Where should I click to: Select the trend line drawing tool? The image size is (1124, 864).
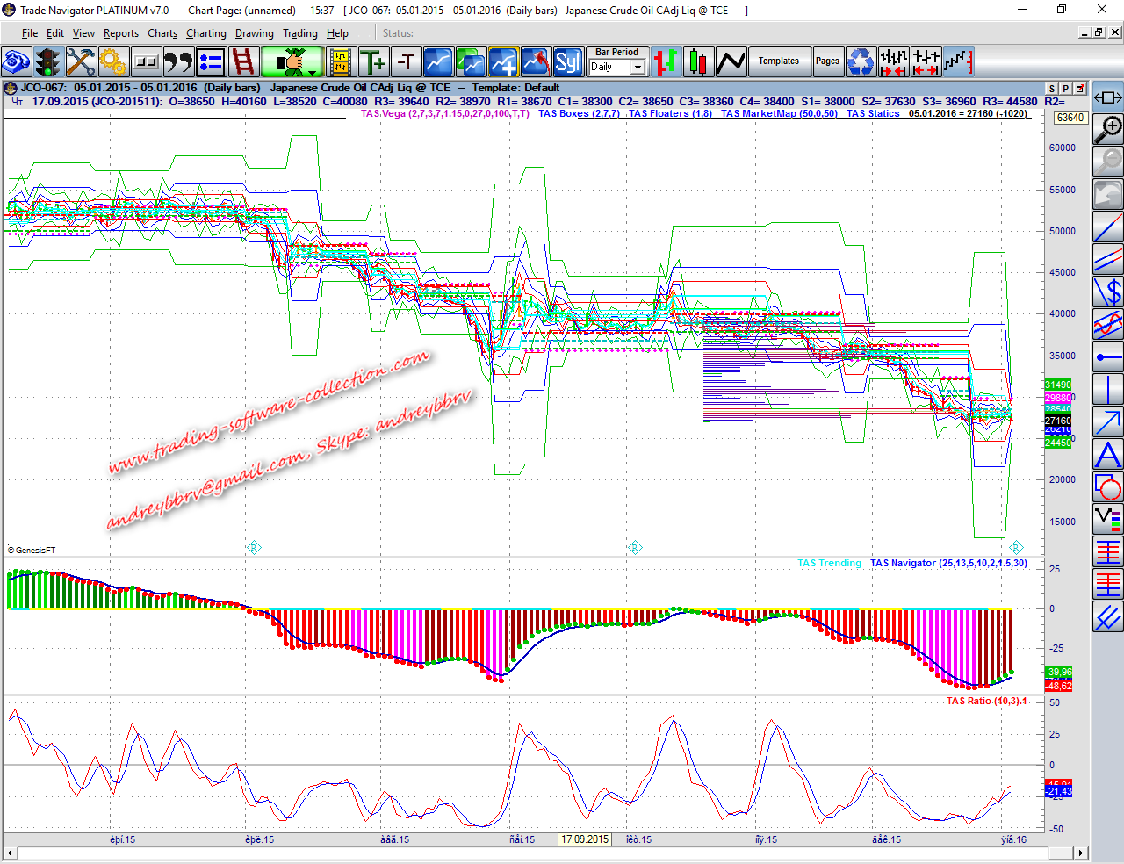click(1108, 227)
